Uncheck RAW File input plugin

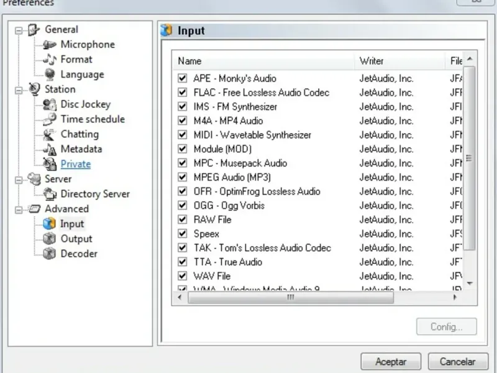(182, 219)
